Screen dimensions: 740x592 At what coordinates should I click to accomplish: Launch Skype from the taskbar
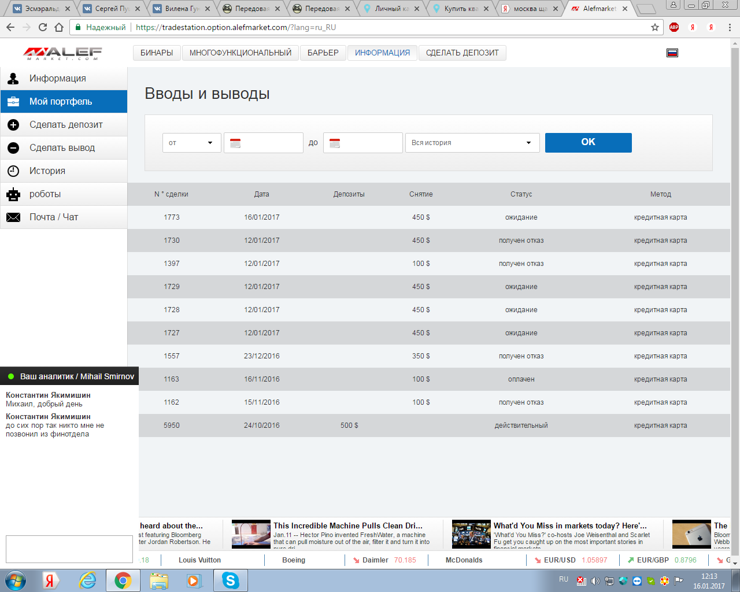[x=230, y=580]
